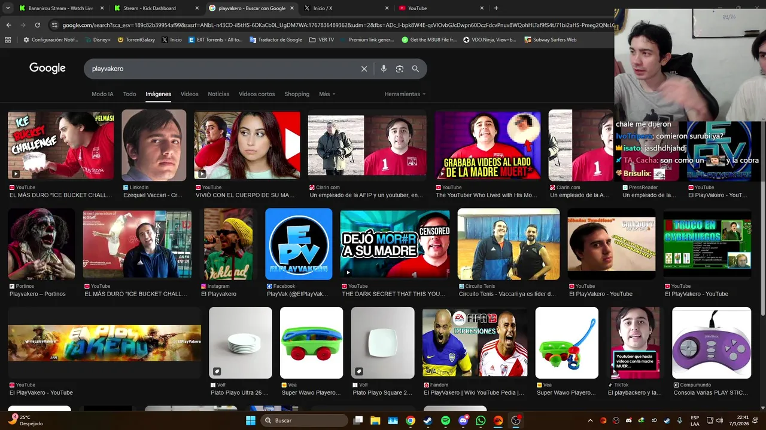Screen dimensions: 766x430
Task: Open the Disney+ bookmark
Action: (x=98, y=40)
